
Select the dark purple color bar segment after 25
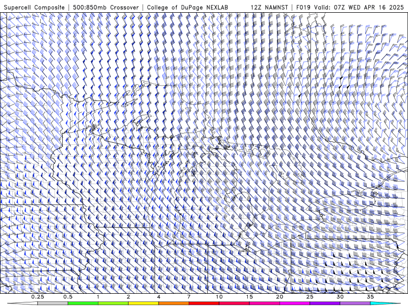(x=325, y=303)
